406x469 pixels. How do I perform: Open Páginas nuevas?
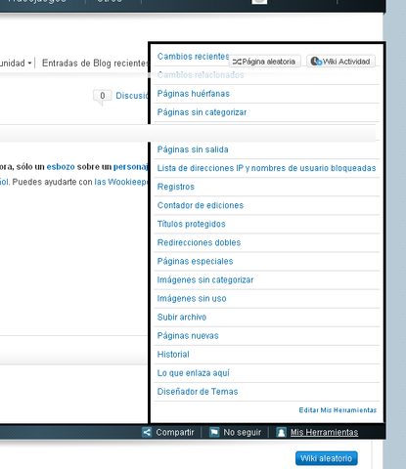(x=188, y=336)
